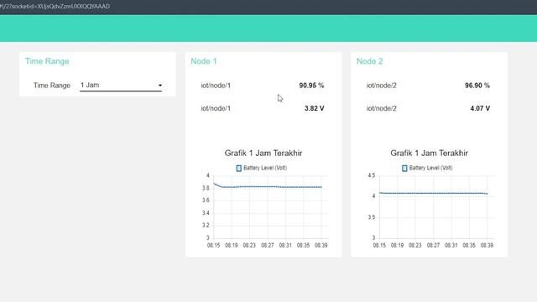The width and height of the screenshot is (537, 302).
Task: Click iot/node/2 label beside 4.07 V
Action: [382, 108]
